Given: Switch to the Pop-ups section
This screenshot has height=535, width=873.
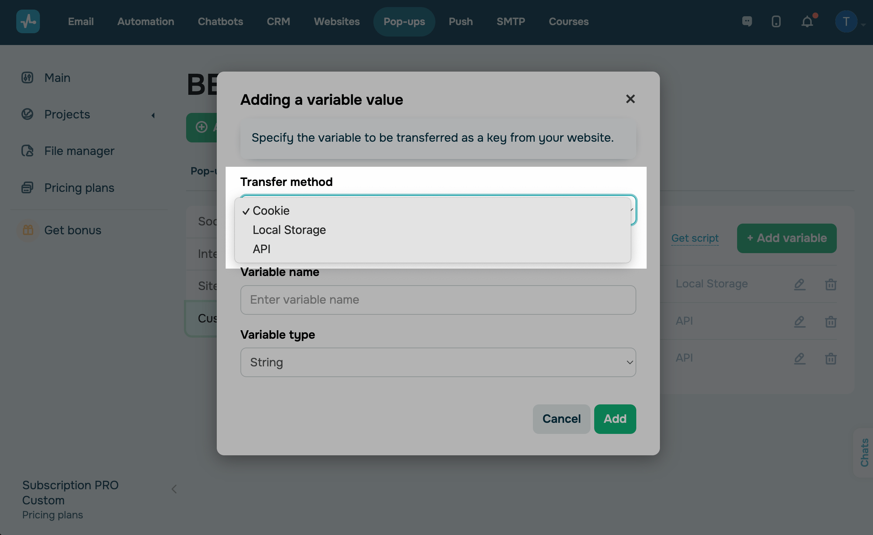Looking at the screenshot, I should (x=404, y=21).
